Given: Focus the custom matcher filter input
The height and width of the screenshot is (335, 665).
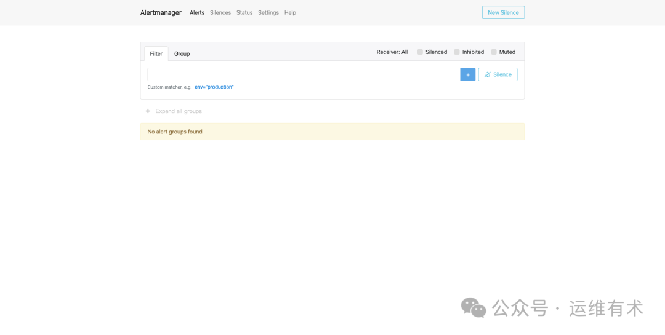Looking at the screenshot, I should (304, 74).
